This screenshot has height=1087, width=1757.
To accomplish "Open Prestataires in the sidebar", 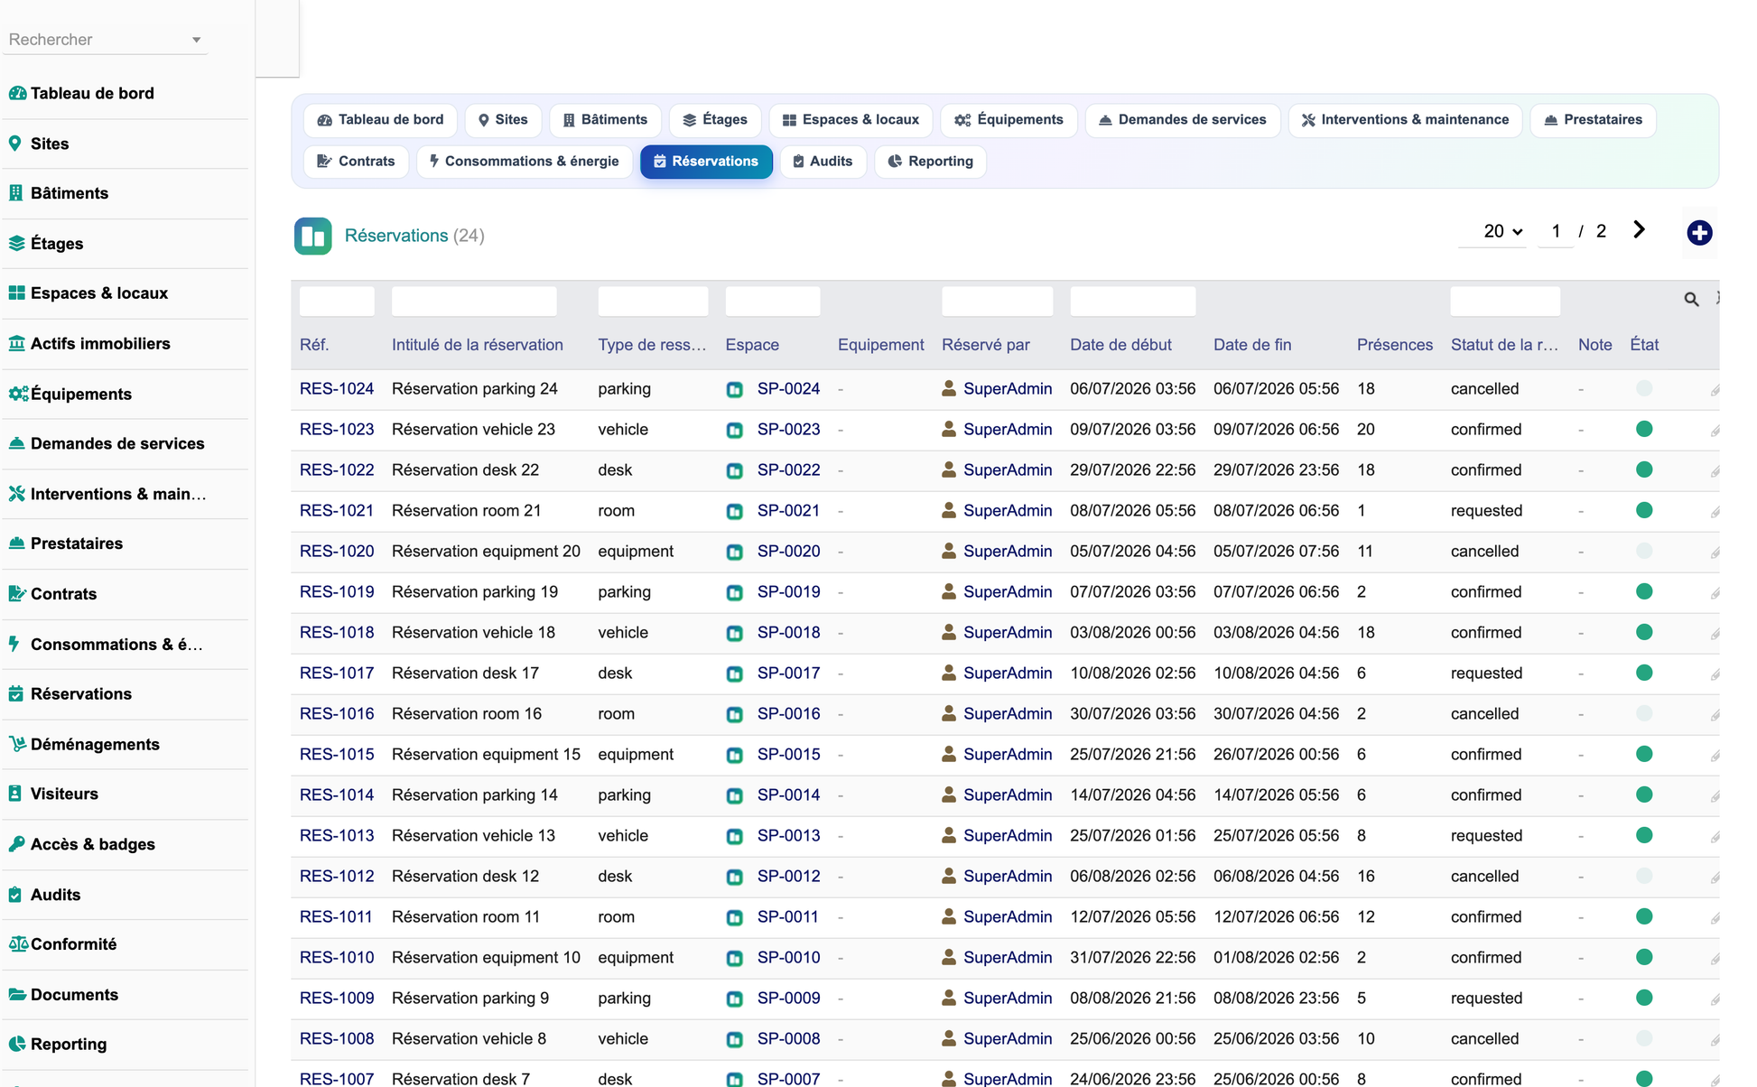I will [x=66, y=543].
